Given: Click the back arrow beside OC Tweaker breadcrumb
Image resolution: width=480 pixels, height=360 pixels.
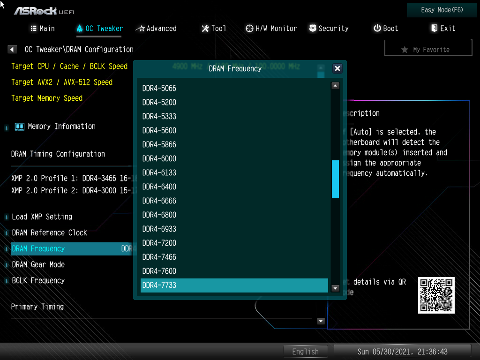Looking at the screenshot, I should (x=13, y=49).
